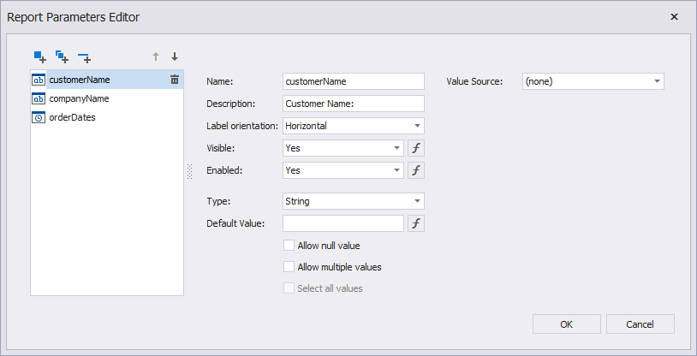
Task: Click the Cancel button
Action: click(640, 324)
